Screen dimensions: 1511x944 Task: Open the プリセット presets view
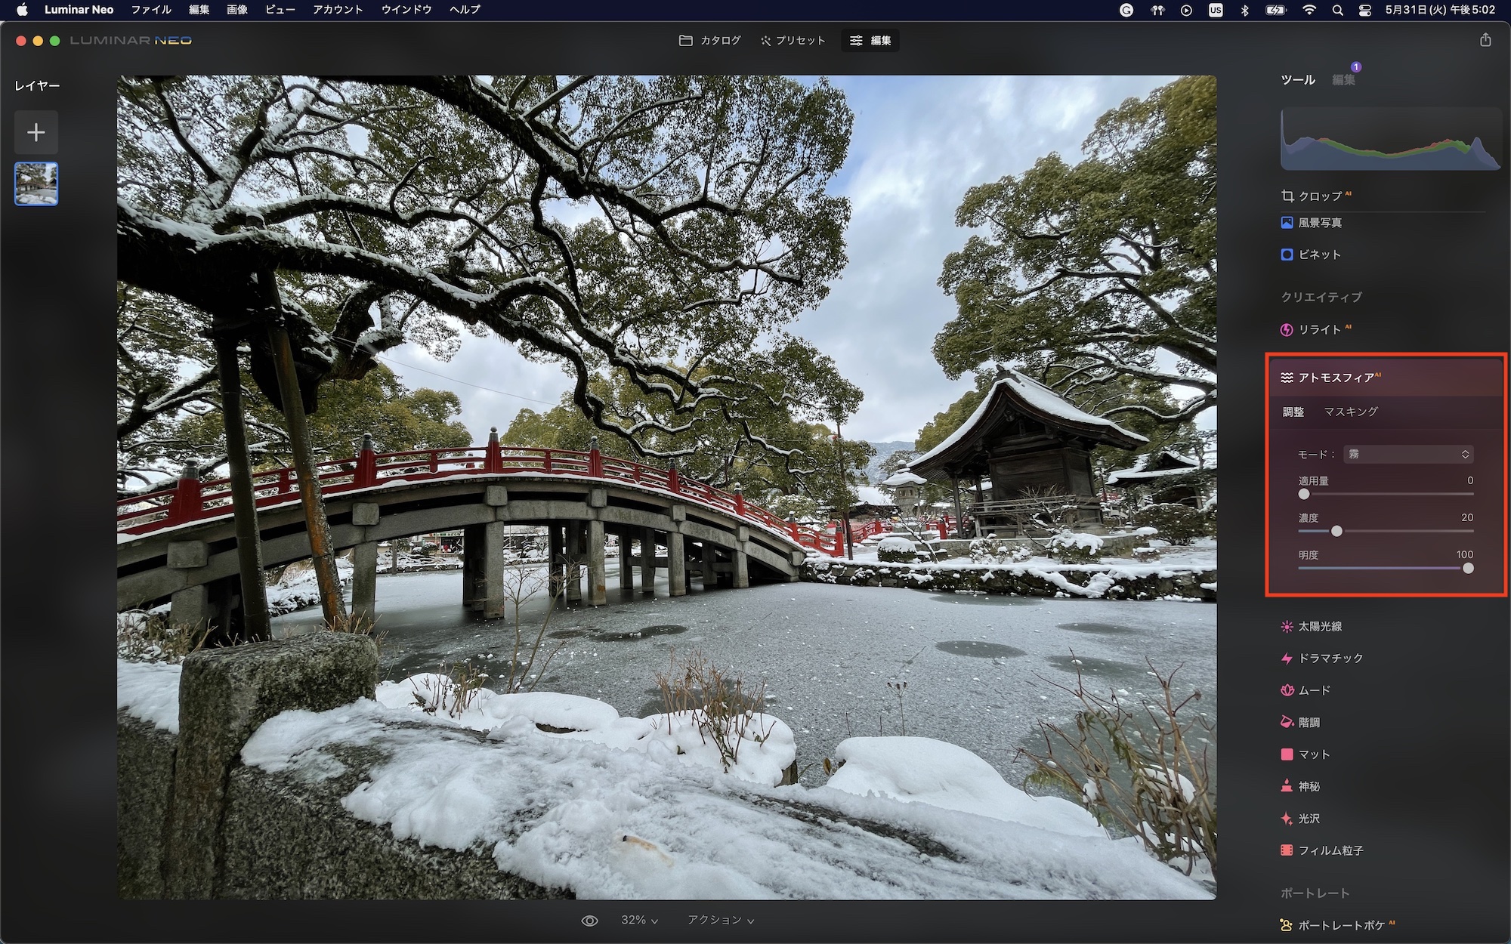click(x=793, y=41)
